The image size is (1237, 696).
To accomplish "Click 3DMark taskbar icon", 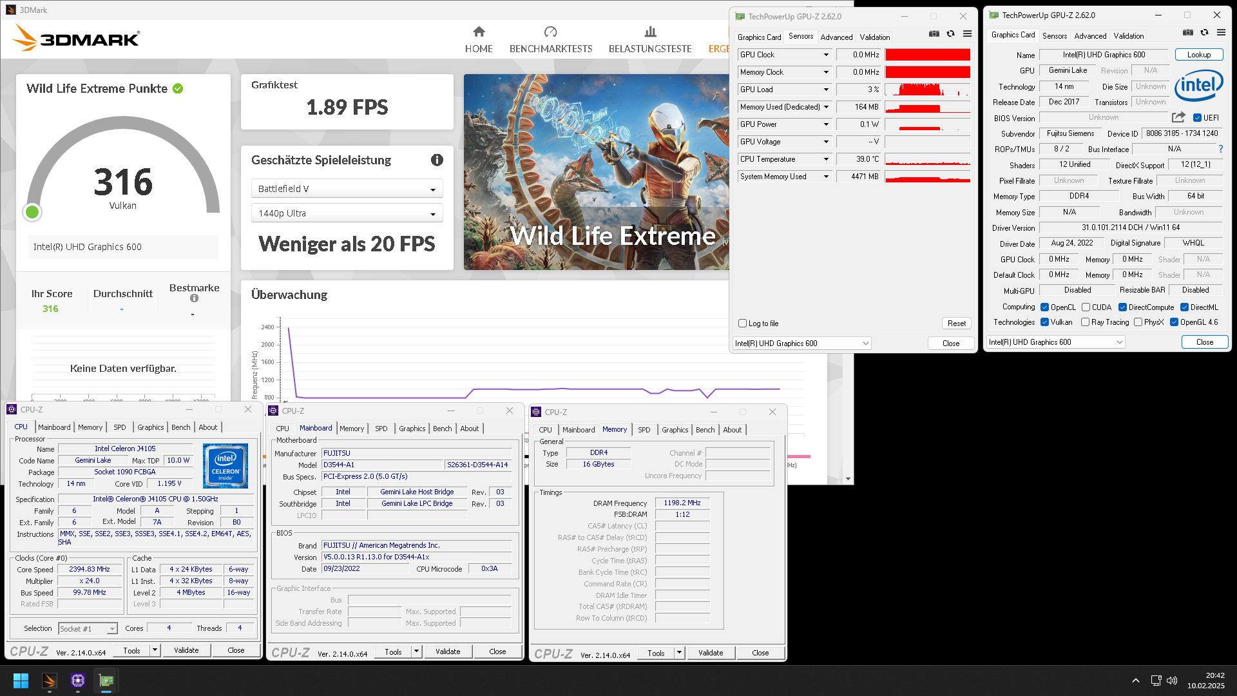I will coord(50,681).
